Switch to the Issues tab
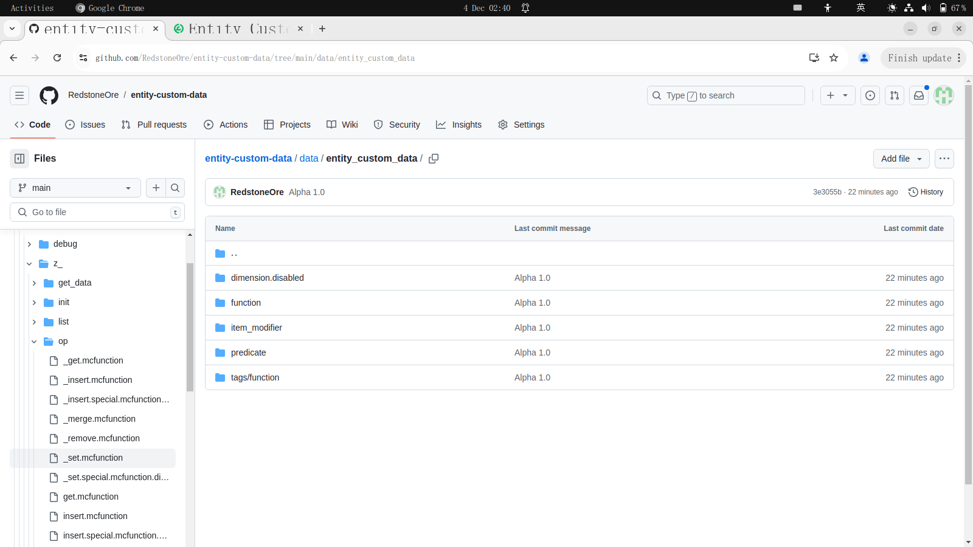Image resolution: width=973 pixels, height=547 pixels. coord(85,125)
